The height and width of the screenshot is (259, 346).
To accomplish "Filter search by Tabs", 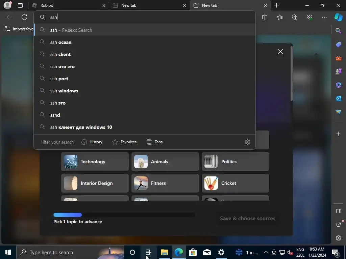I will pyautogui.click(x=155, y=142).
